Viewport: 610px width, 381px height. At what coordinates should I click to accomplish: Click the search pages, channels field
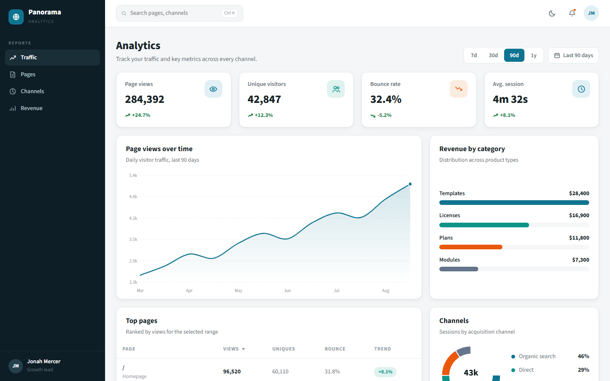(180, 13)
